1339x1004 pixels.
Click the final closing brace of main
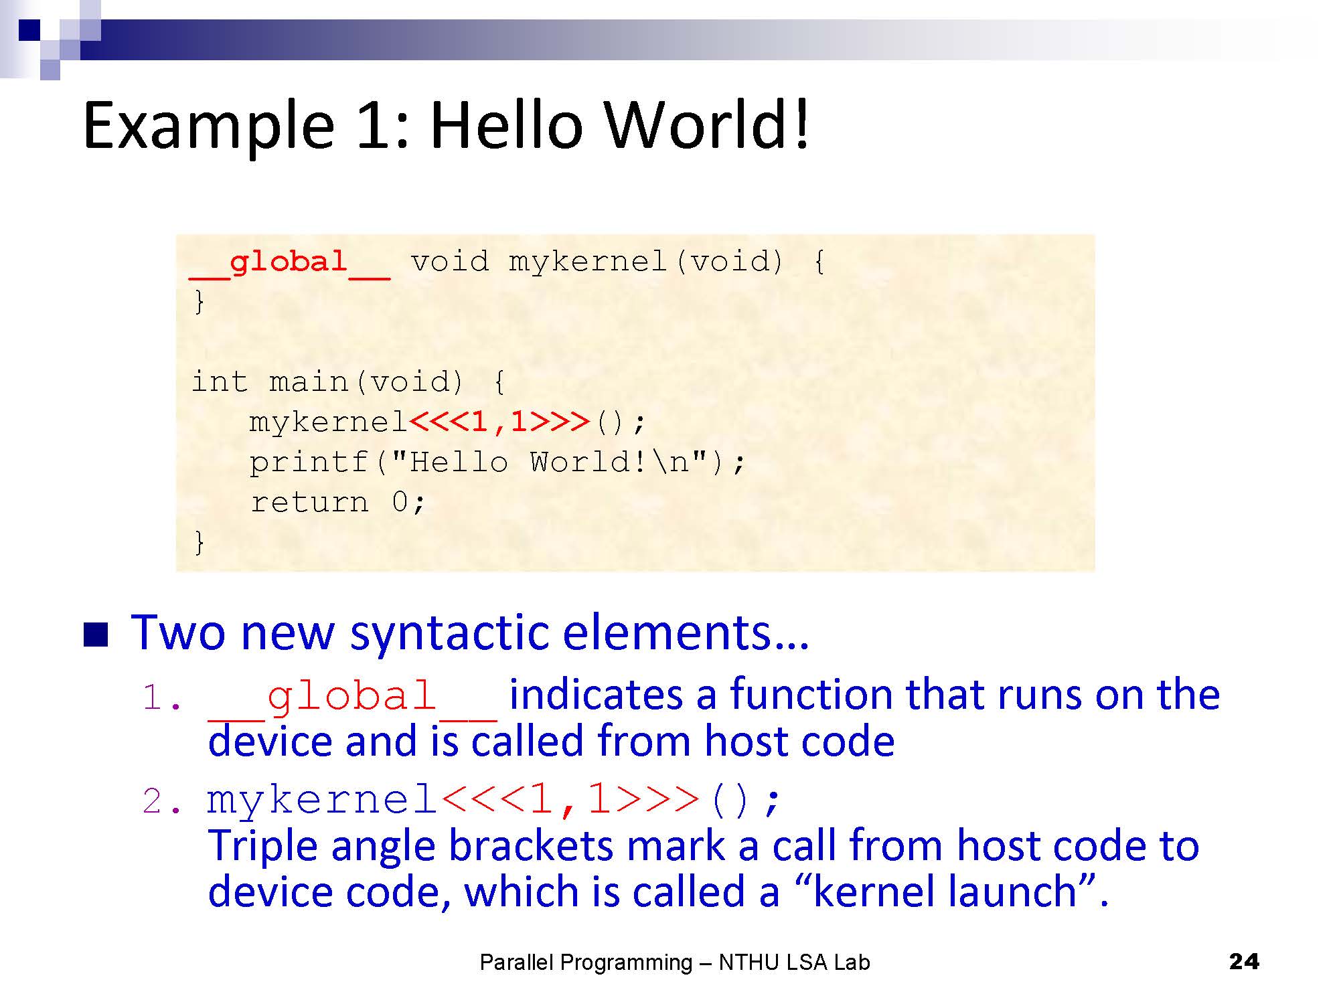(x=200, y=542)
